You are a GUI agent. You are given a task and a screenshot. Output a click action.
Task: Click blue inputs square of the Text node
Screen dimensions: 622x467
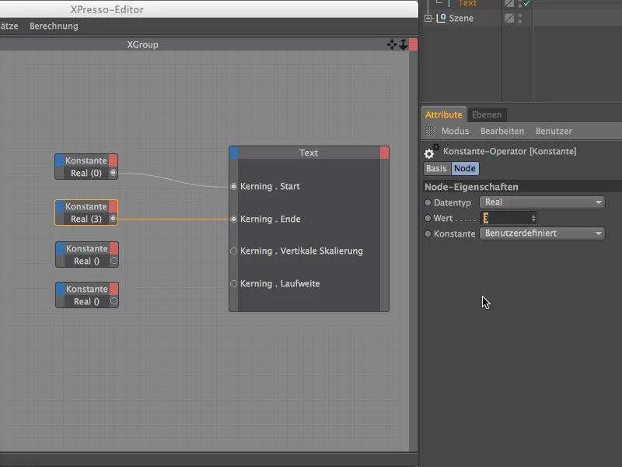coord(234,153)
